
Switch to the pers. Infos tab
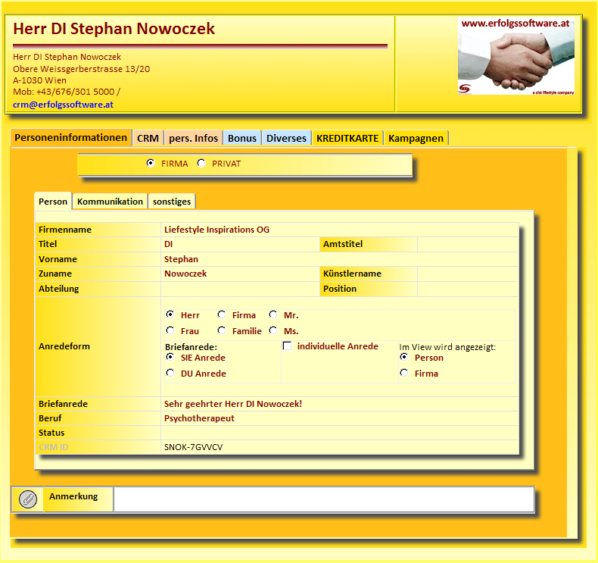pos(193,139)
